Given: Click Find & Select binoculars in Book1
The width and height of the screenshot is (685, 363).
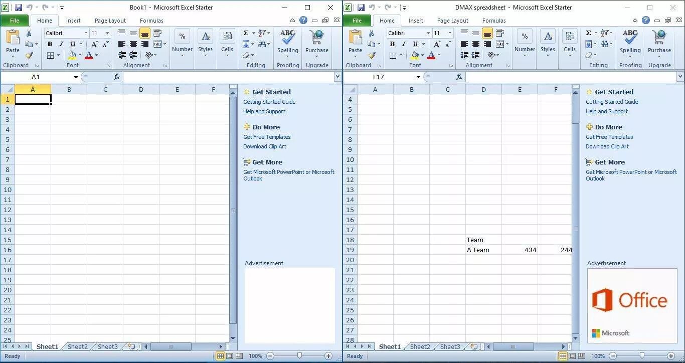Looking at the screenshot, I should click(x=262, y=44).
